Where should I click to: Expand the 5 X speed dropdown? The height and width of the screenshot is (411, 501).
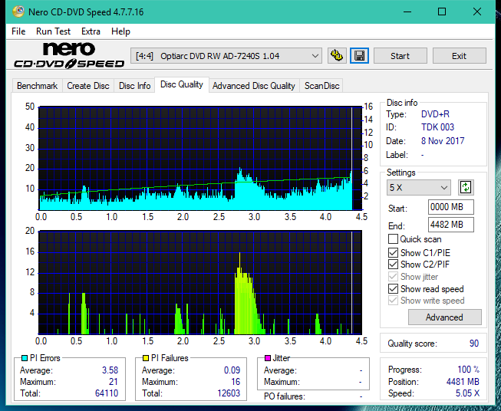(x=418, y=187)
